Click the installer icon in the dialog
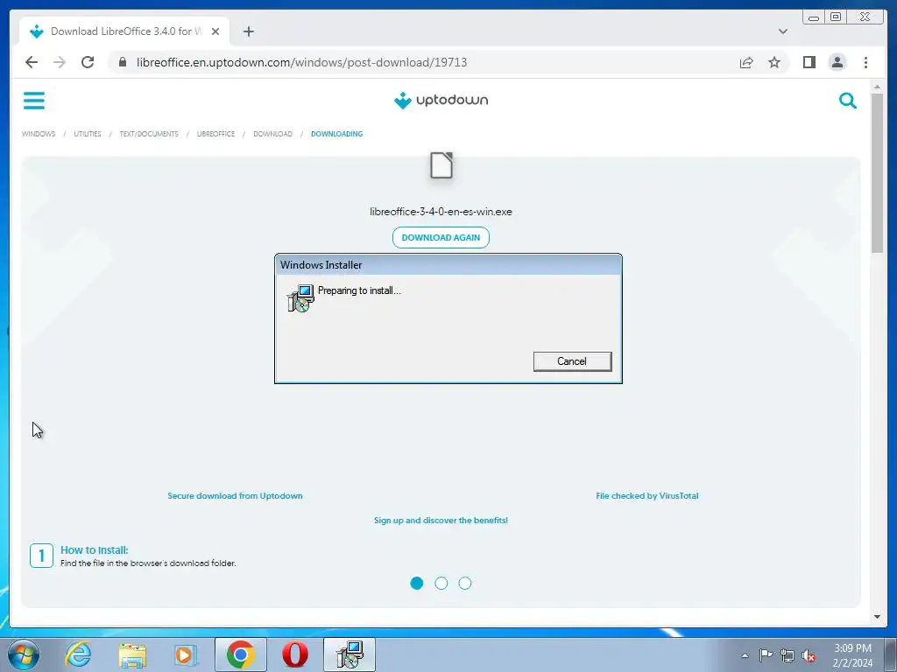The height and width of the screenshot is (672, 897). tap(300, 297)
